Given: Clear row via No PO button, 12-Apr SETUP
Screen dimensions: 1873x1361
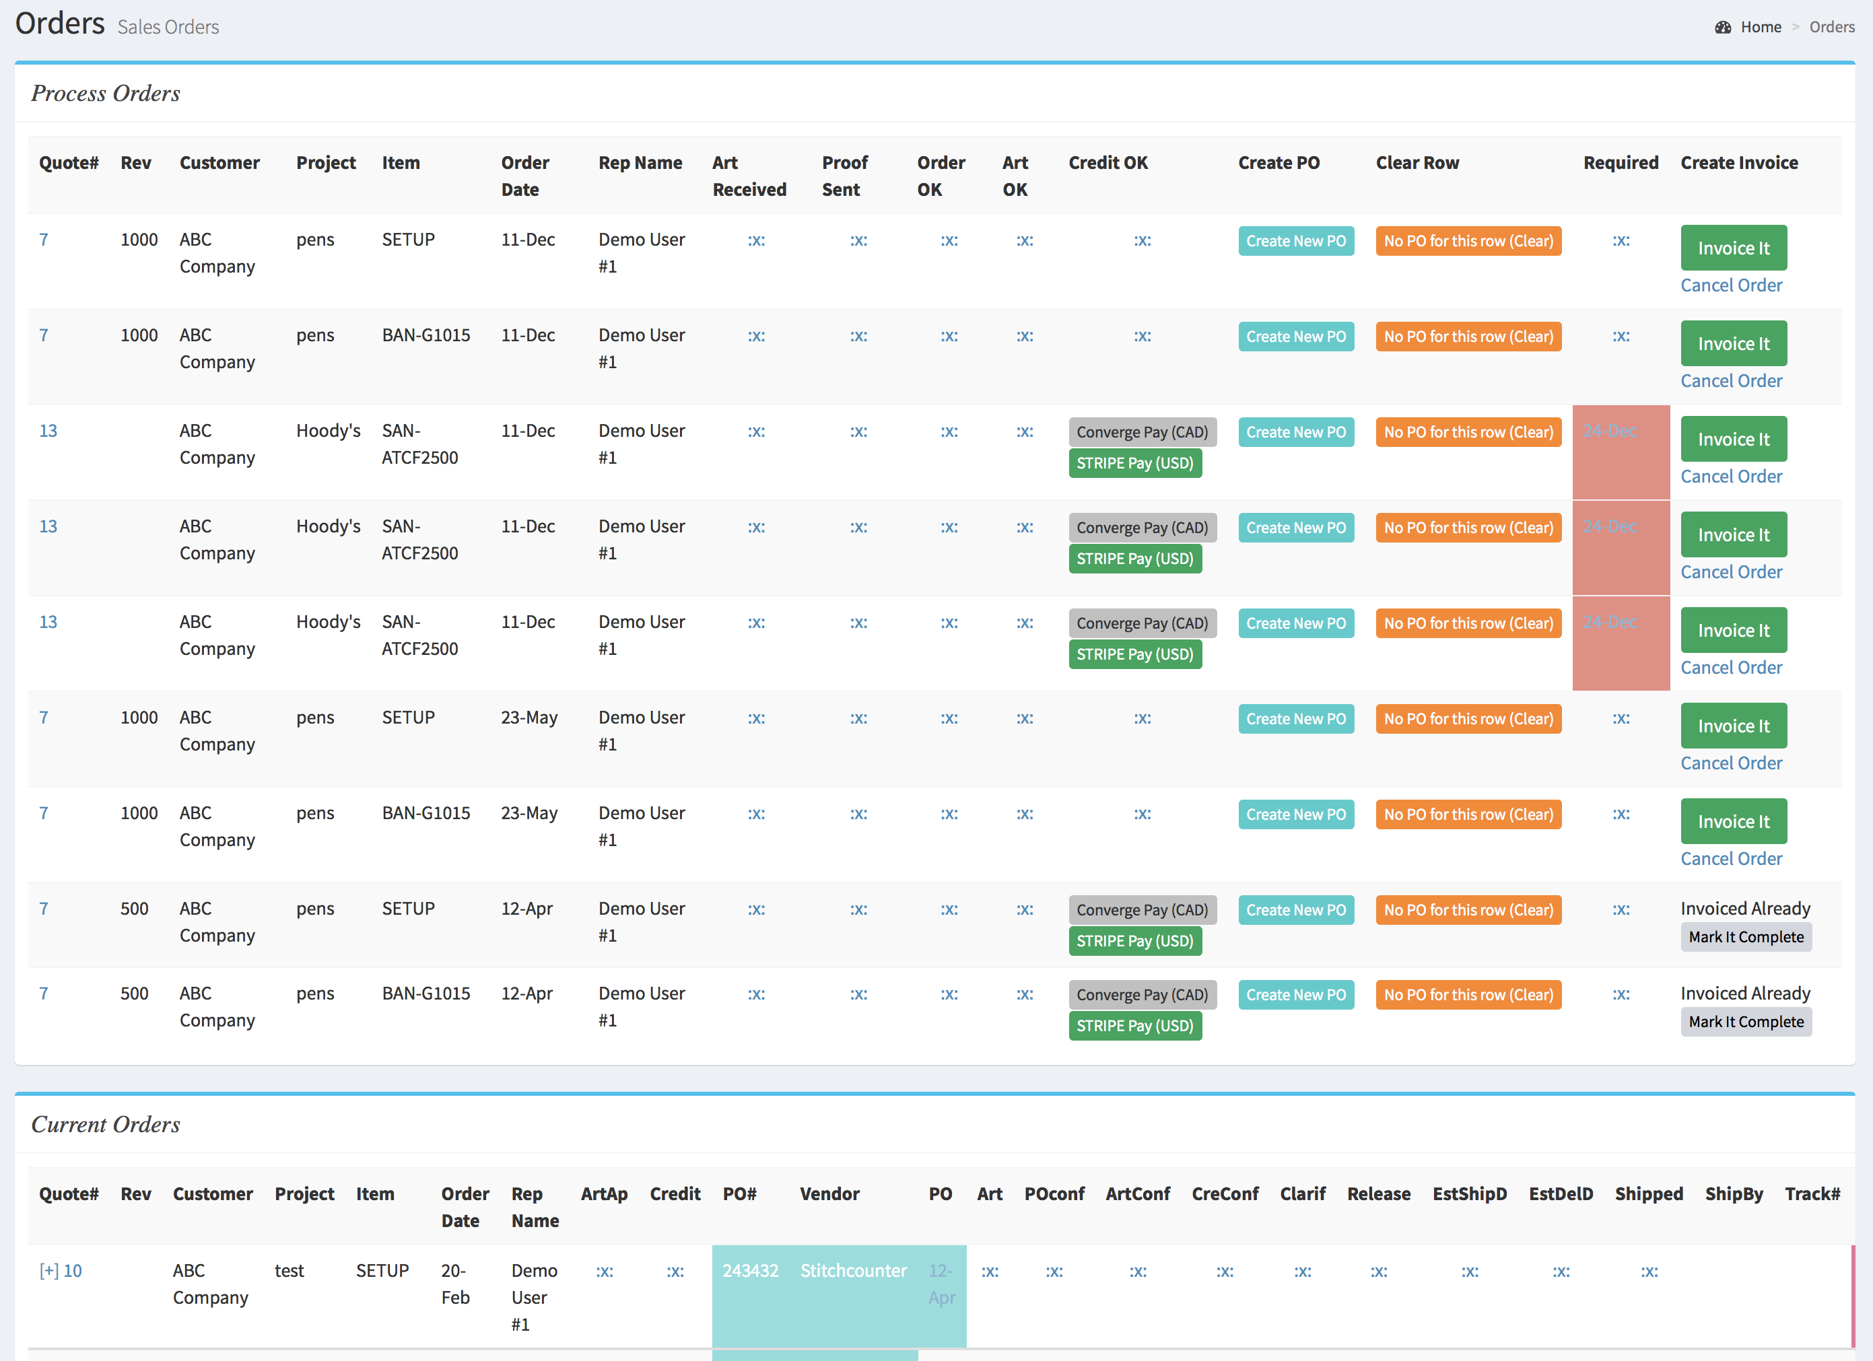Looking at the screenshot, I should 1468,910.
